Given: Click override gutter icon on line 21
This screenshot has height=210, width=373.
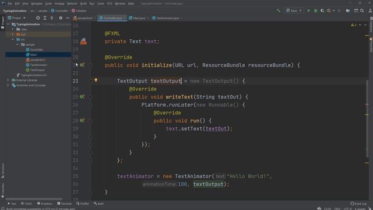Looking at the screenshot, I should click(x=82, y=65).
